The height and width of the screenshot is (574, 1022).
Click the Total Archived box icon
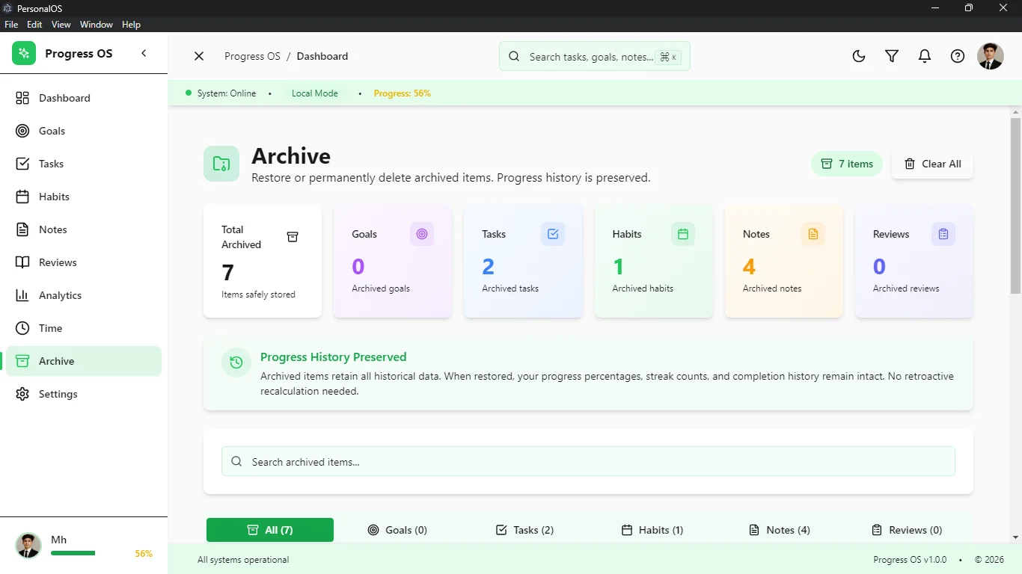293,237
